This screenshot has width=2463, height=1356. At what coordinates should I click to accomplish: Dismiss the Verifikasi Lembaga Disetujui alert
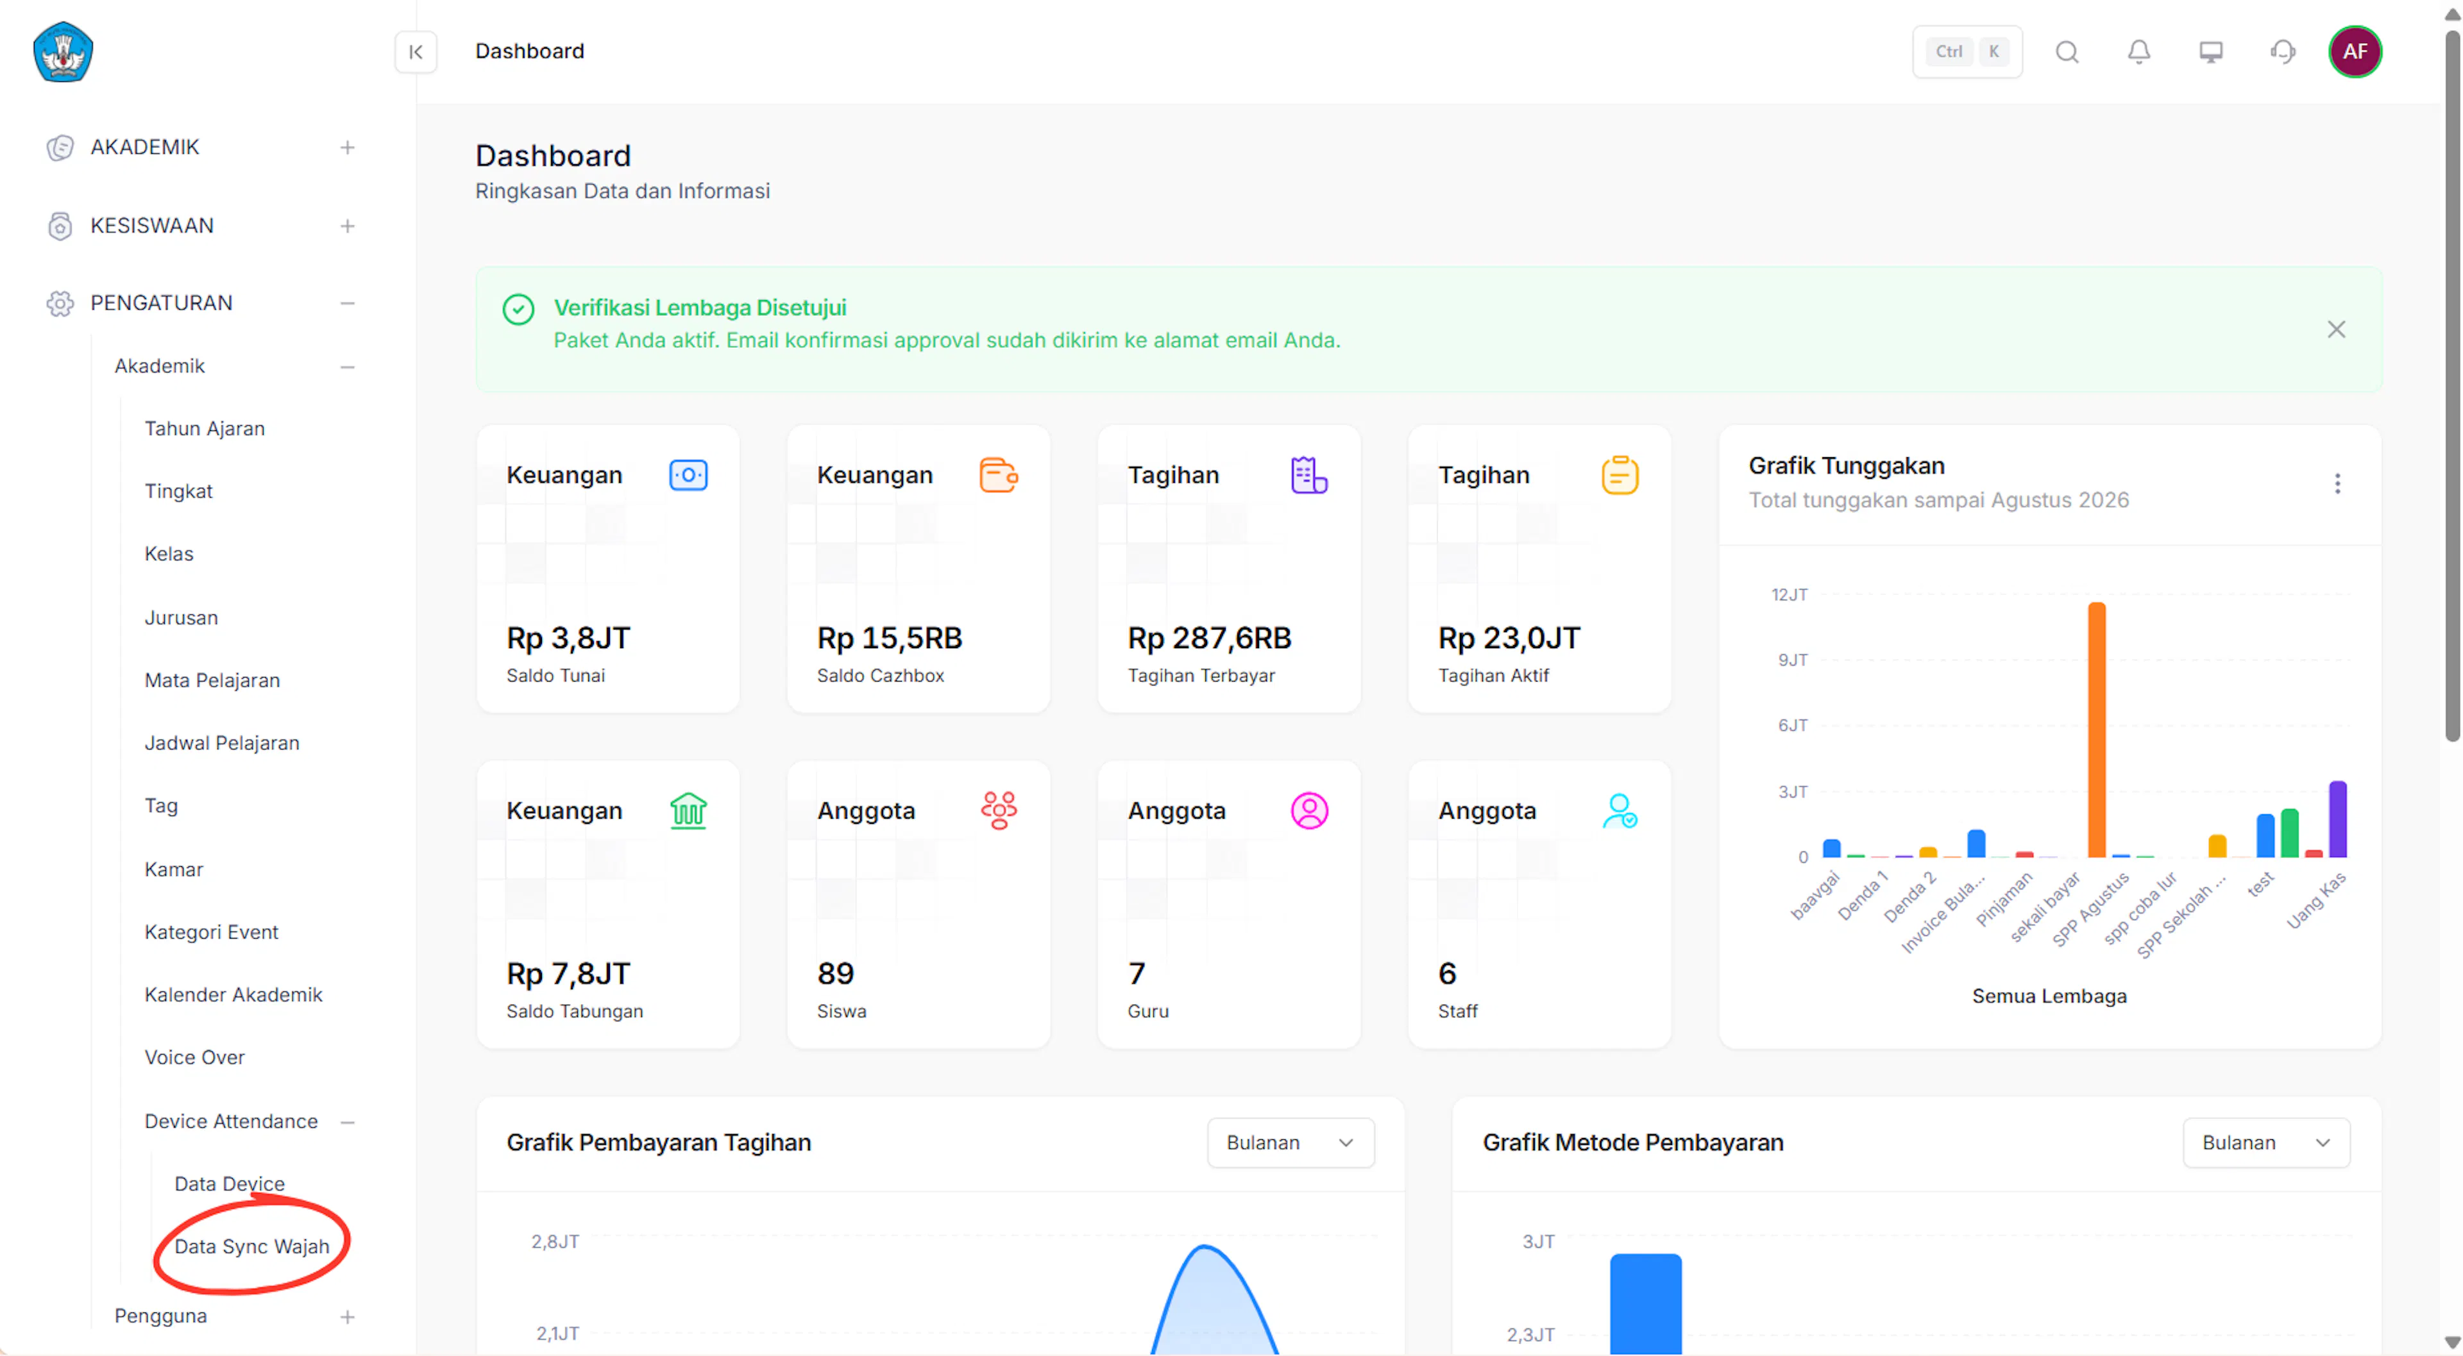pyautogui.click(x=2336, y=330)
